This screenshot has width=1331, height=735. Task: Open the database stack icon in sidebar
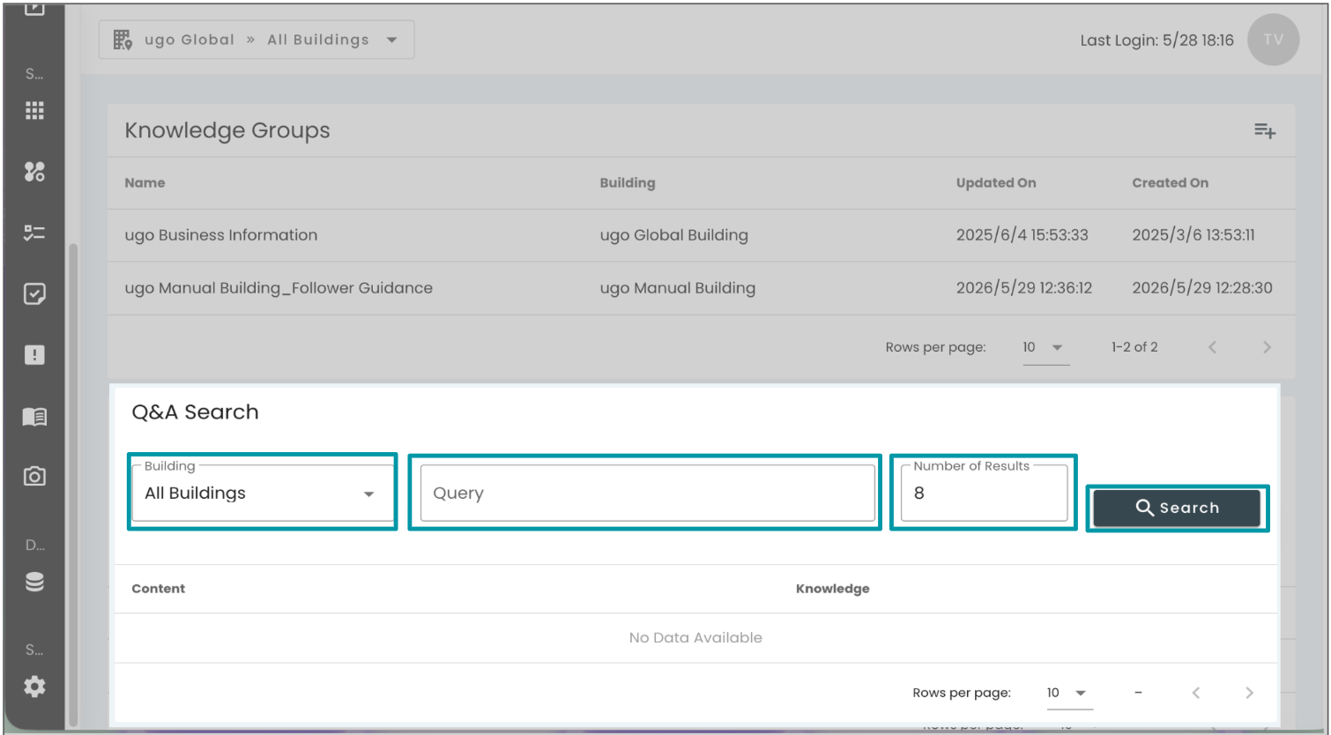[34, 583]
